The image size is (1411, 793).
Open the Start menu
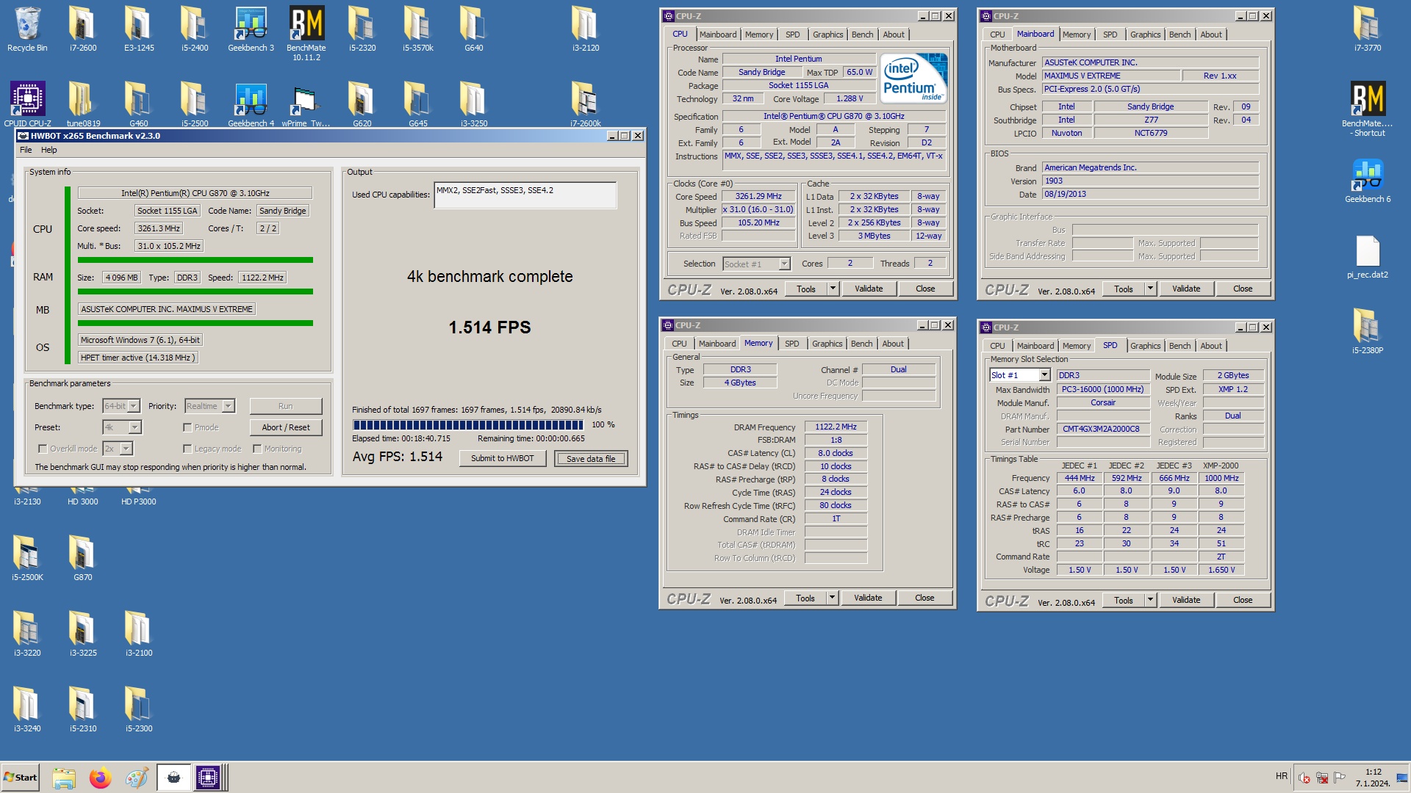click(21, 778)
